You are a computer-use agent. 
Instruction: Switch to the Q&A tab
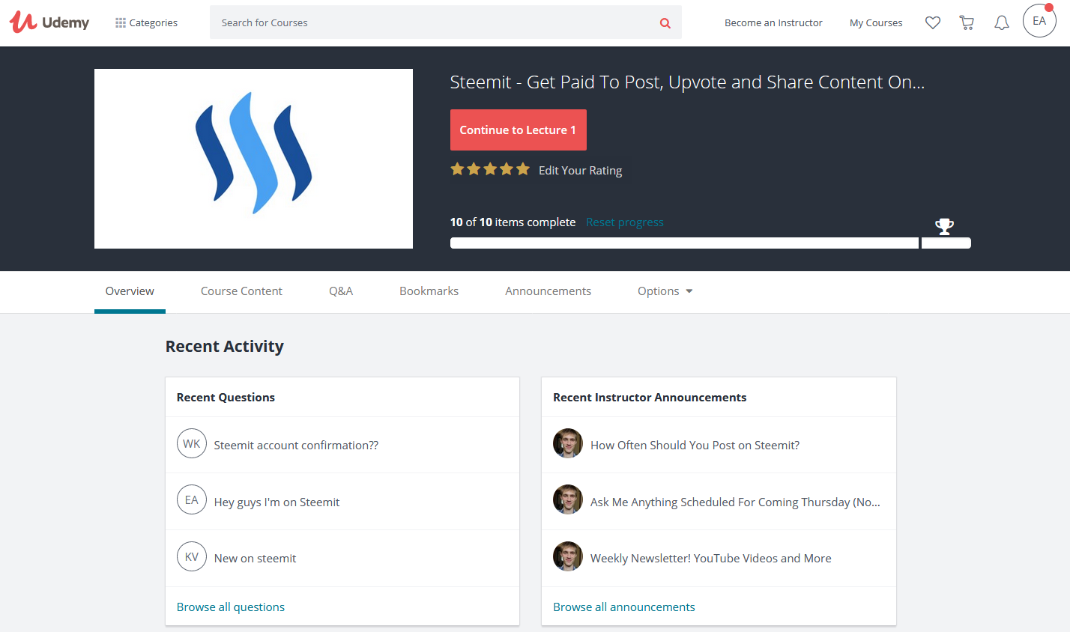[341, 291]
